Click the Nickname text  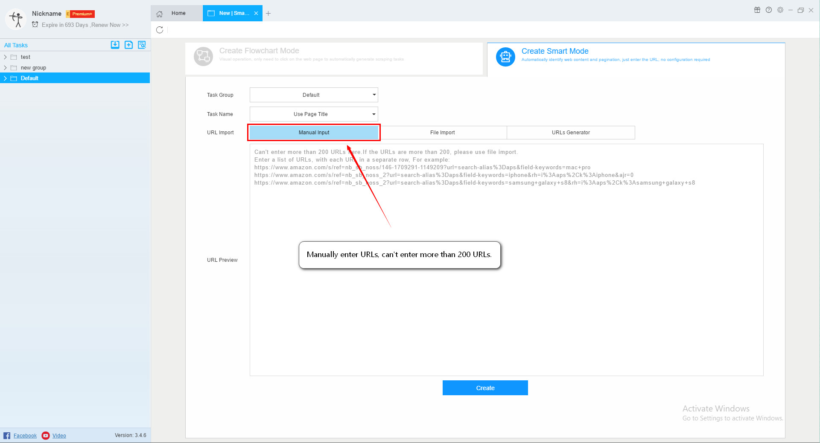pyautogui.click(x=47, y=14)
